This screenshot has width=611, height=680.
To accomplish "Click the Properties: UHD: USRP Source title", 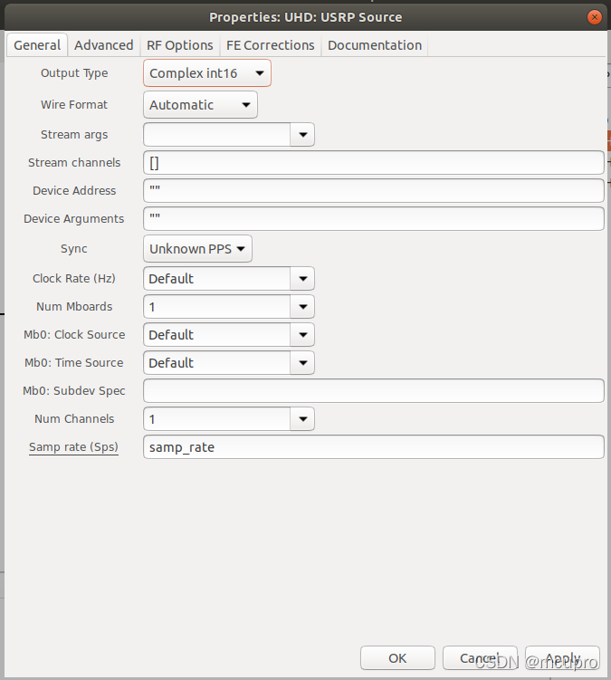I will click(x=306, y=17).
